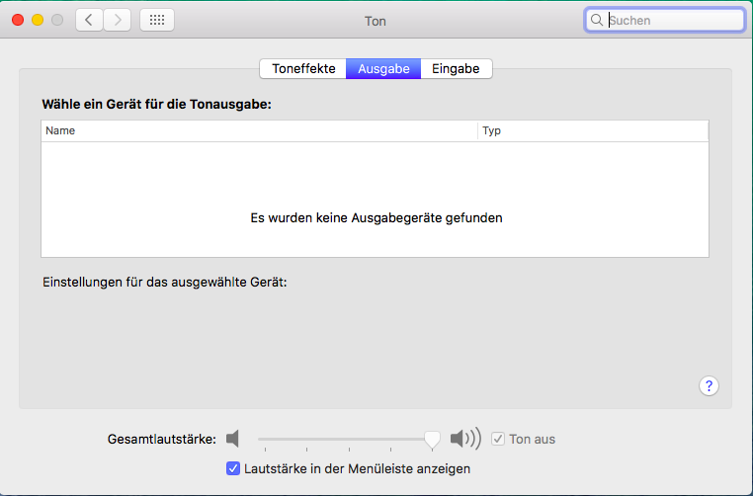Click the Ton window title

pos(376,20)
